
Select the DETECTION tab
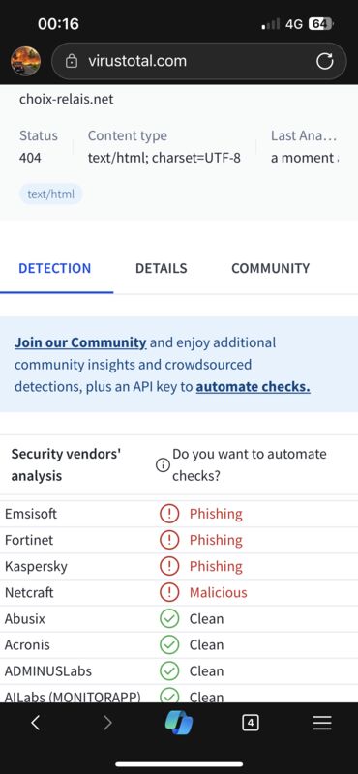55,268
